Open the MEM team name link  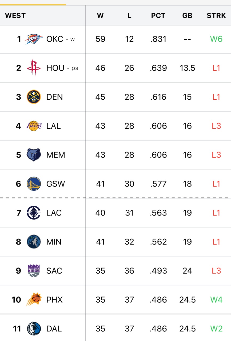click(55, 155)
